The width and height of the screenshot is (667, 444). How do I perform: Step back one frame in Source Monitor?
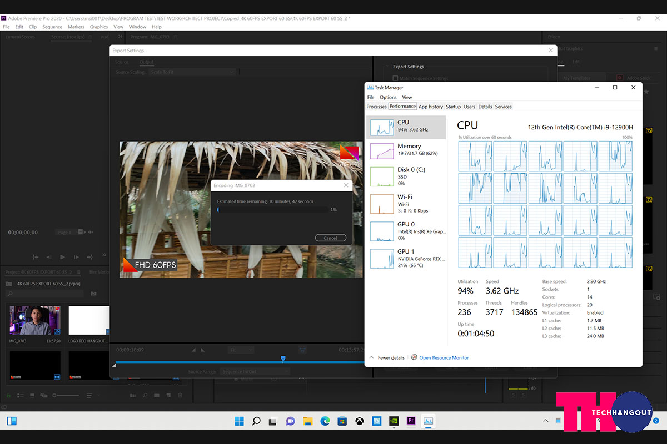(x=49, y=257)
